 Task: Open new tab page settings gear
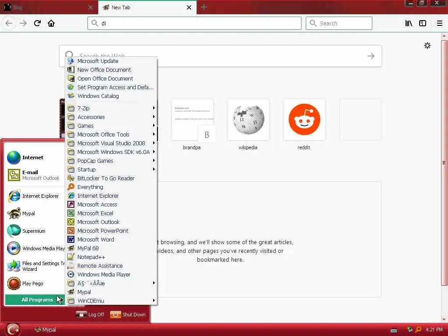pos(427,45)
